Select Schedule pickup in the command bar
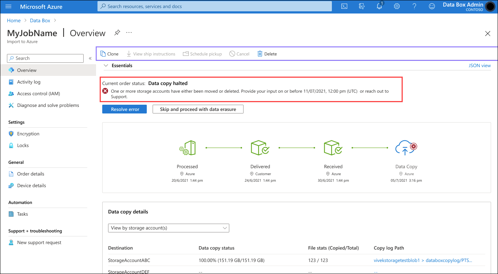Viewport: 498px width, 274px height. [x=202, y=54]
